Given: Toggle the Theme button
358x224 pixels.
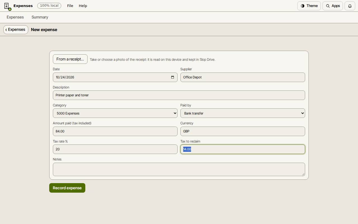Looking at the screenshot, I should (x=309, y=6).
